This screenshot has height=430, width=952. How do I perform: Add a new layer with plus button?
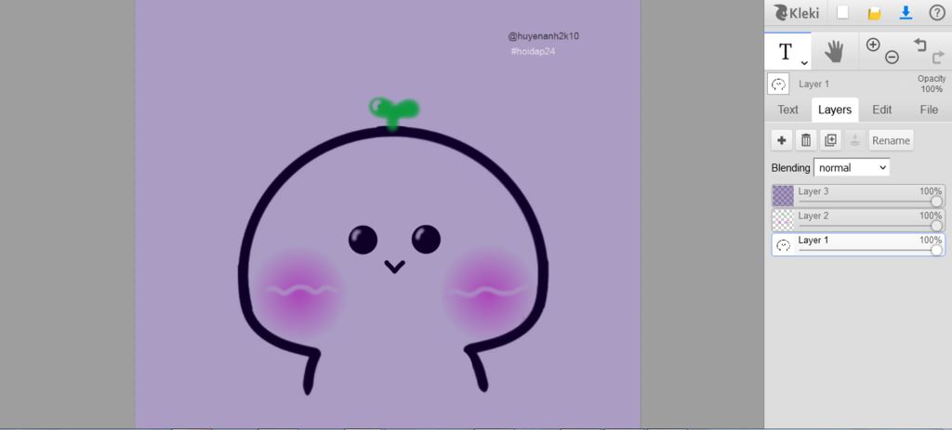[x=781, y=140]
